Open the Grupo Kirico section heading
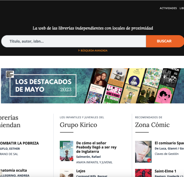 coord(78,125)
